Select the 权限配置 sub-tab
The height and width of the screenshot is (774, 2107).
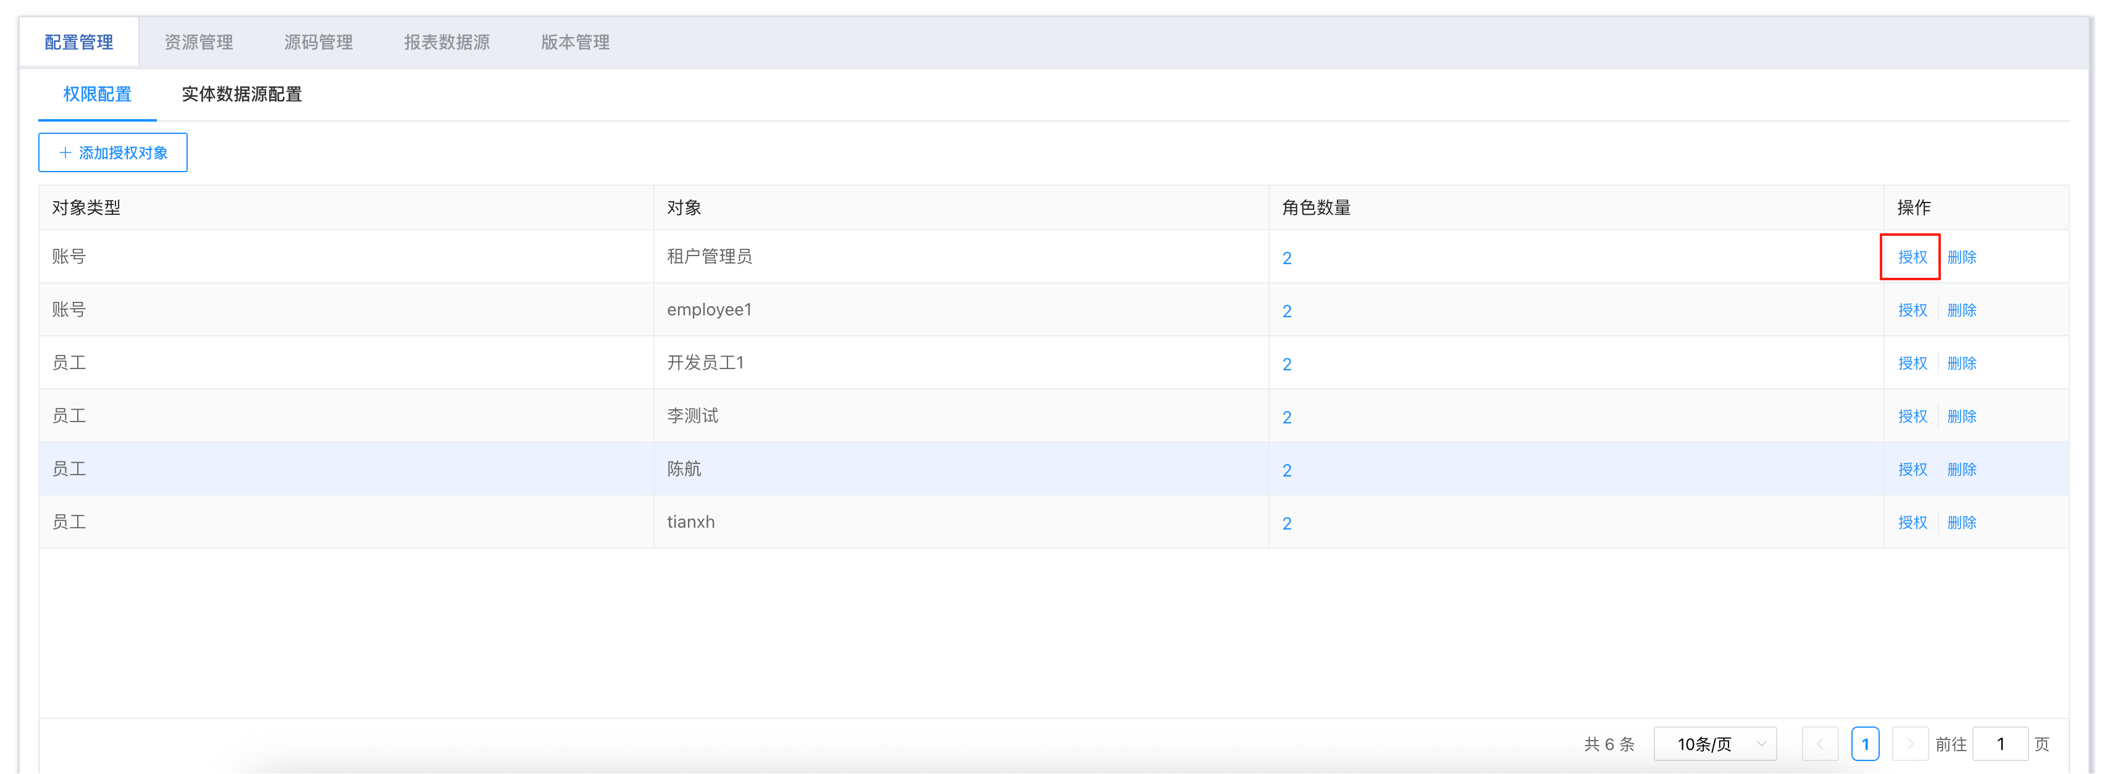98,95
